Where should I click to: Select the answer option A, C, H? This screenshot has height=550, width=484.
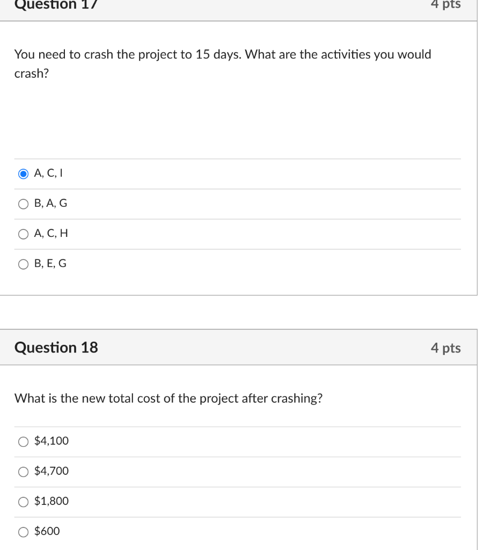[x=23, y=234]
